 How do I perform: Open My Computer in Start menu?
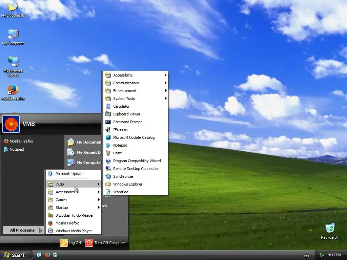[x=84, y=162]
